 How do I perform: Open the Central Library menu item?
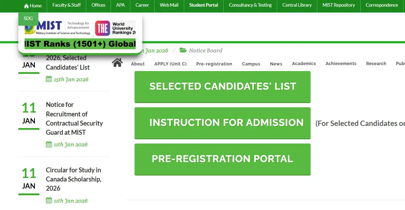coord(297,5)
